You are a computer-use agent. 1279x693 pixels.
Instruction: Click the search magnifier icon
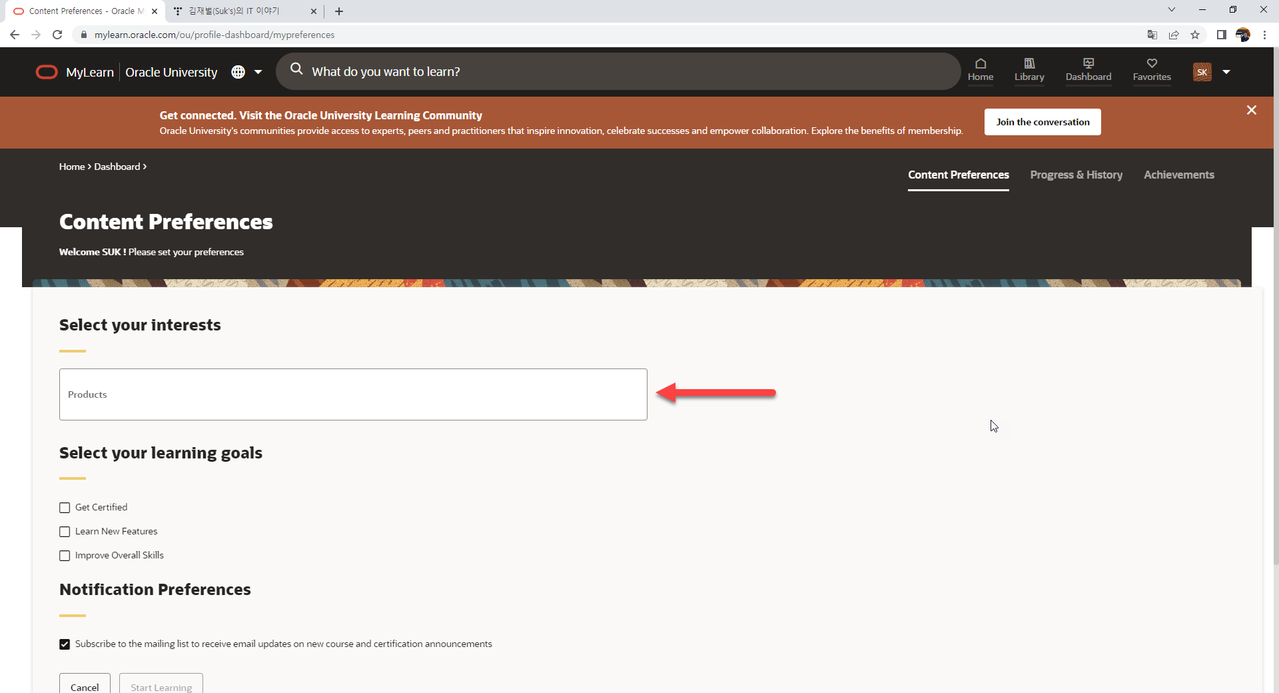pyautogui.click(x=296, y=69)
